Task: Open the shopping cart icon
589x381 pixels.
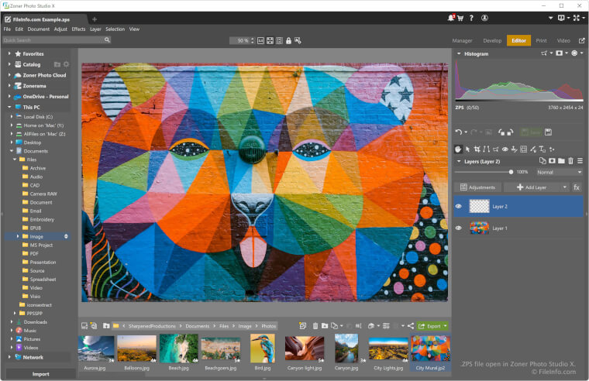Action: tap(461, 18)
